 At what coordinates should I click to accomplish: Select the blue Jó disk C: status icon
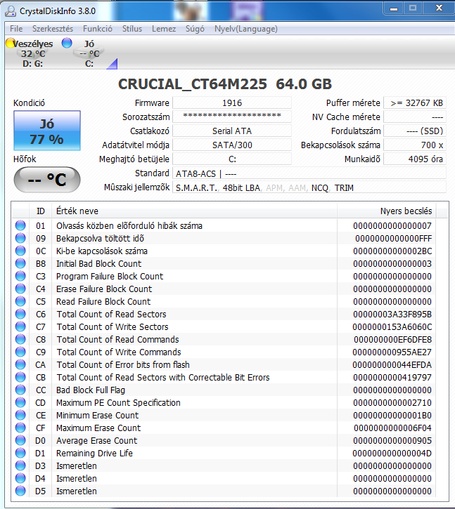click(67, 43)
